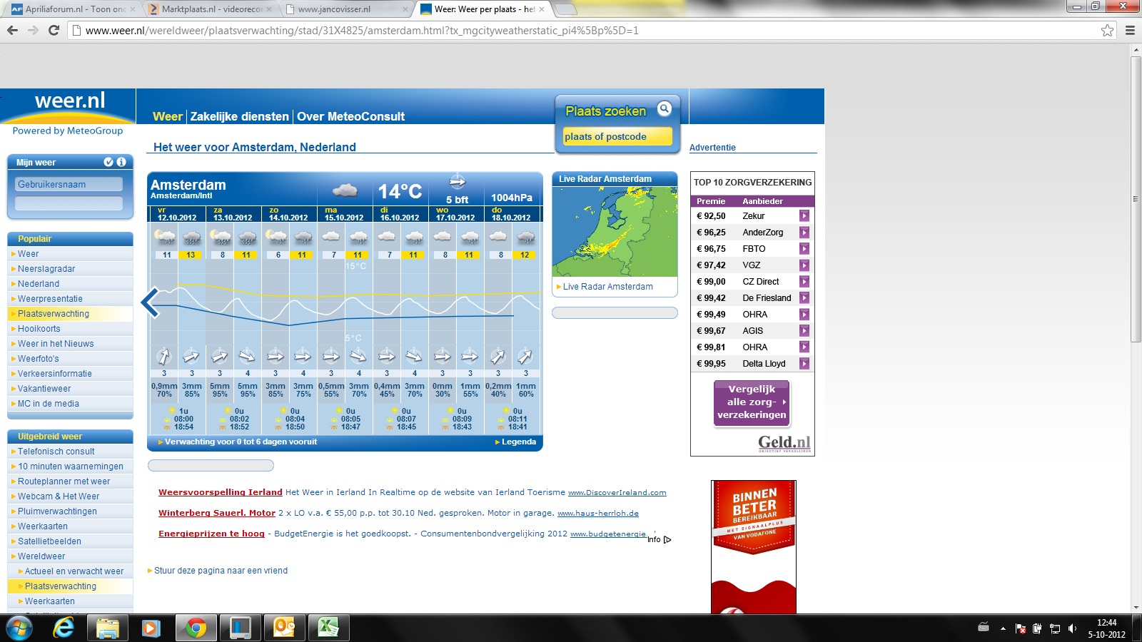Viewport: 1142px width, 642px height.
Task: Click the Gebruikersnaam input field
Action: [69, 184]
